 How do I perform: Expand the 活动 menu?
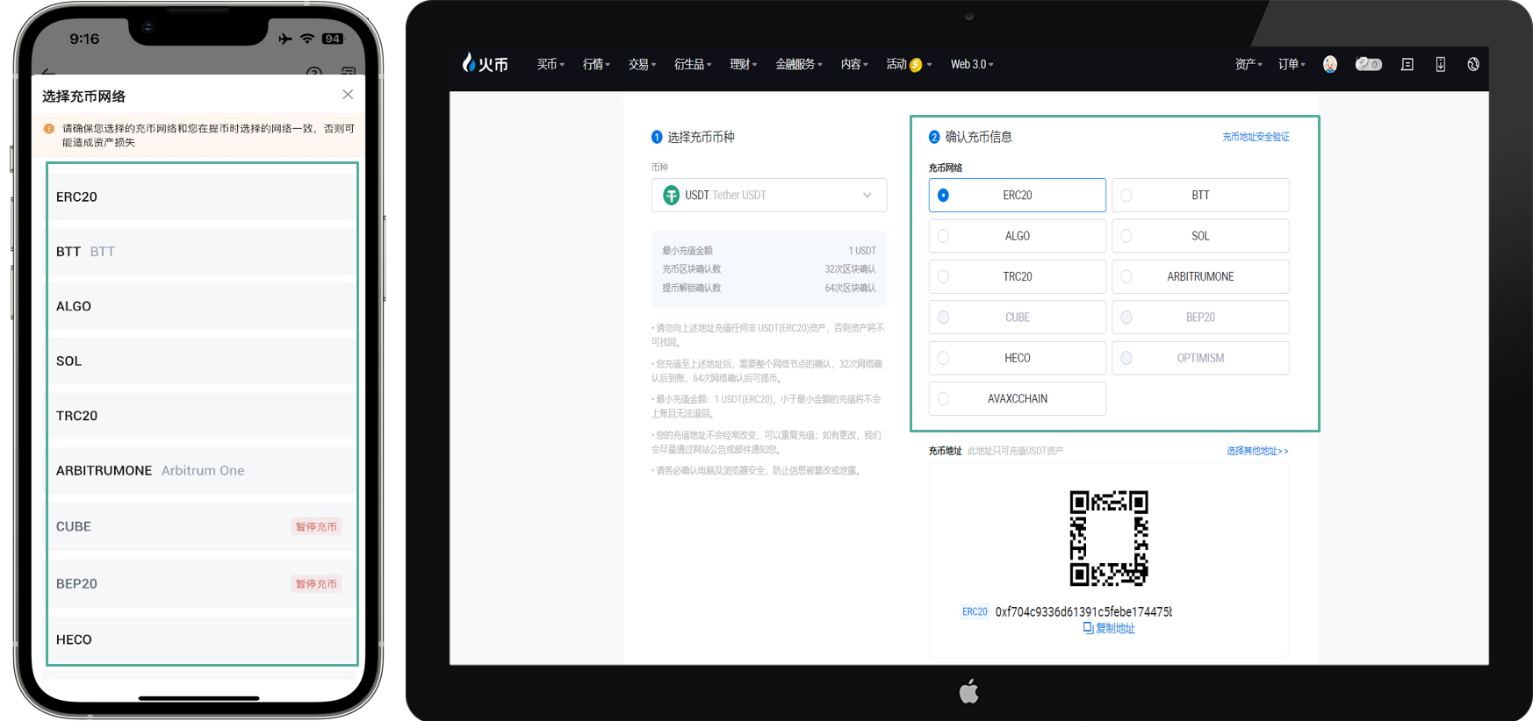(909, 64)
